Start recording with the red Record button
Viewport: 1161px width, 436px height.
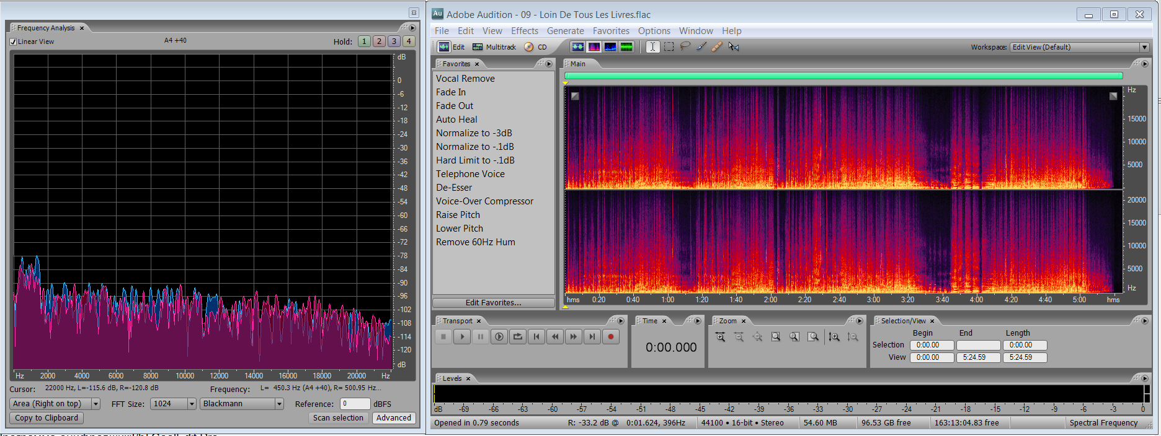611,337
